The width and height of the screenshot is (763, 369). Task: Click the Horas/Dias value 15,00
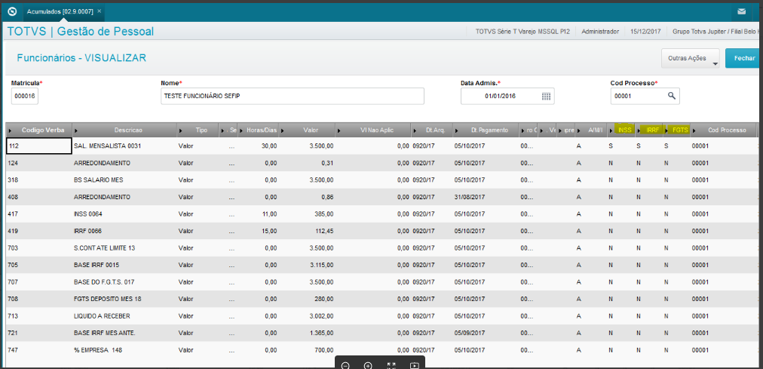[269, 231]
